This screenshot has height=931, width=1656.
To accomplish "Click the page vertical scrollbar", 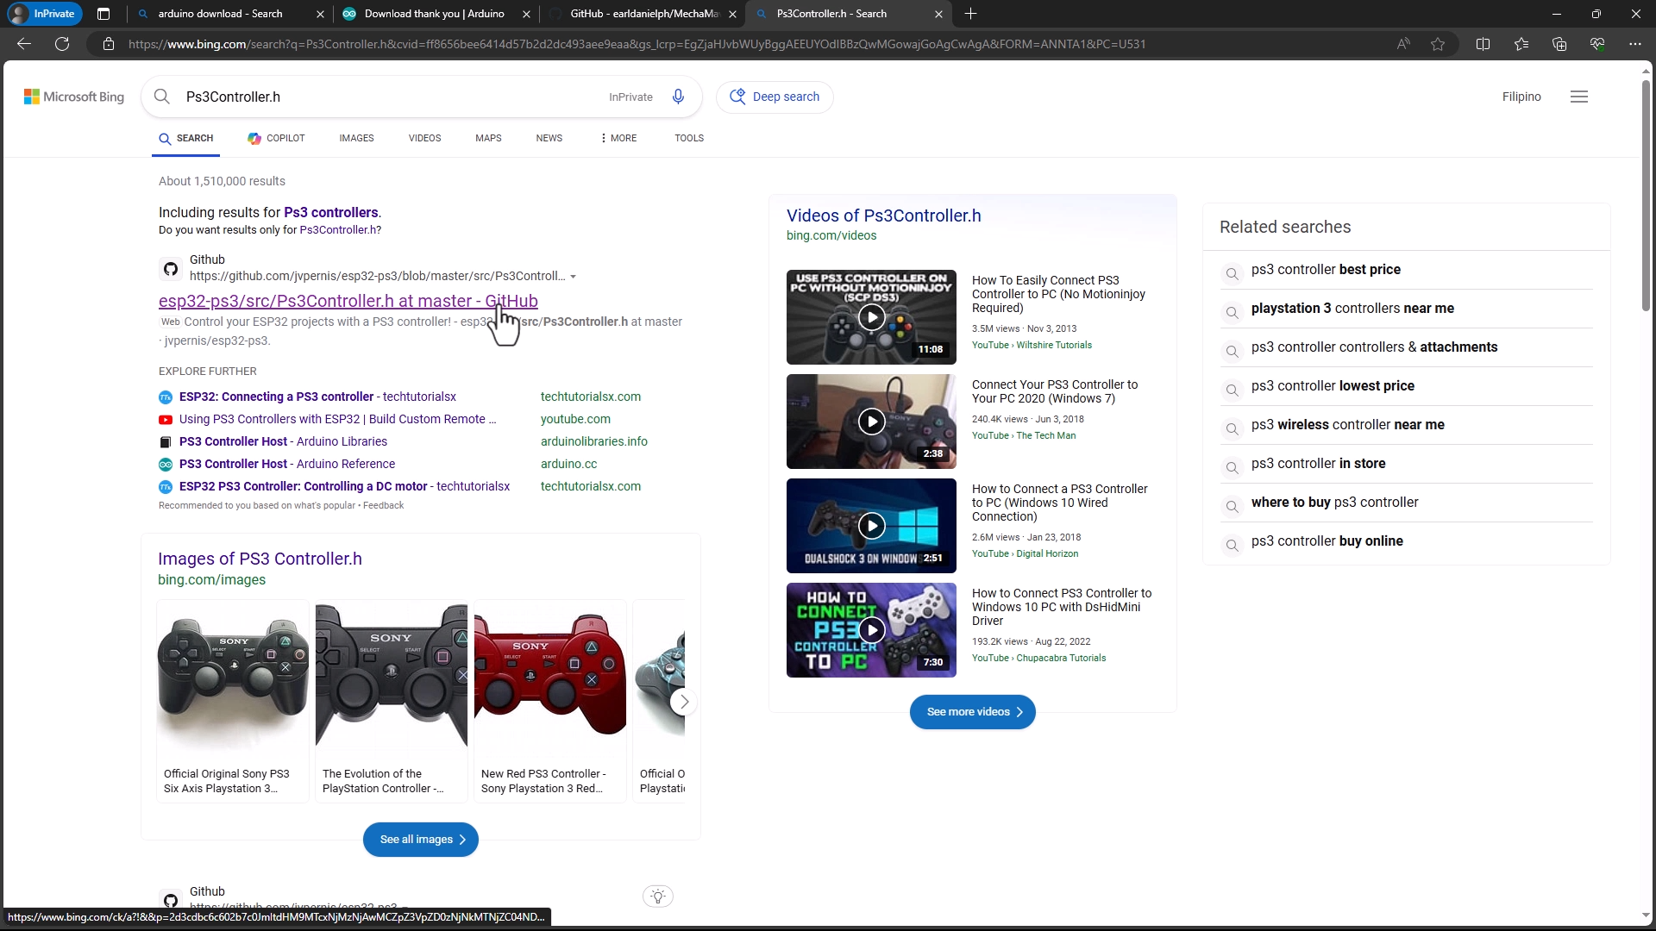I will click(1645, 194).
